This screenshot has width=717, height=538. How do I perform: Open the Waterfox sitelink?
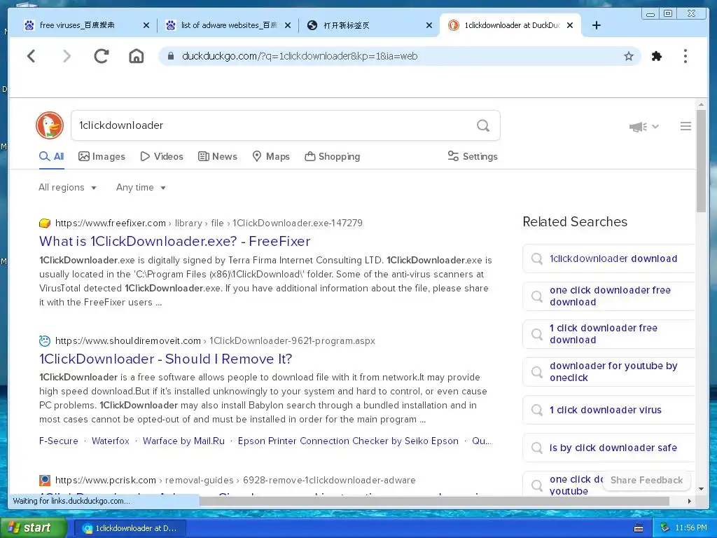pos(110,441)
